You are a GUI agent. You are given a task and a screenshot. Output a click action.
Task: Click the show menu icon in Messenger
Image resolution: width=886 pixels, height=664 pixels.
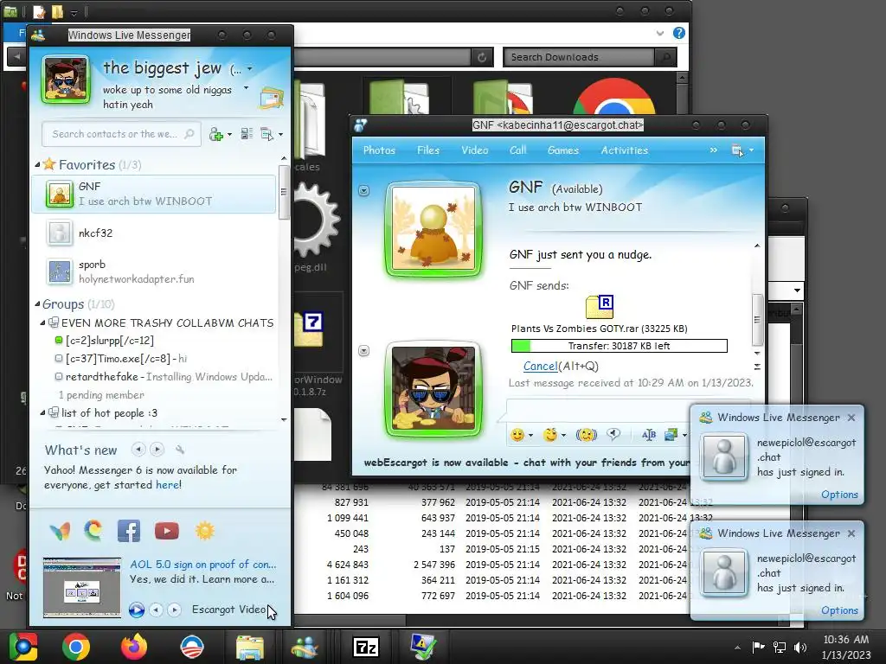click(x=266, y=134)
